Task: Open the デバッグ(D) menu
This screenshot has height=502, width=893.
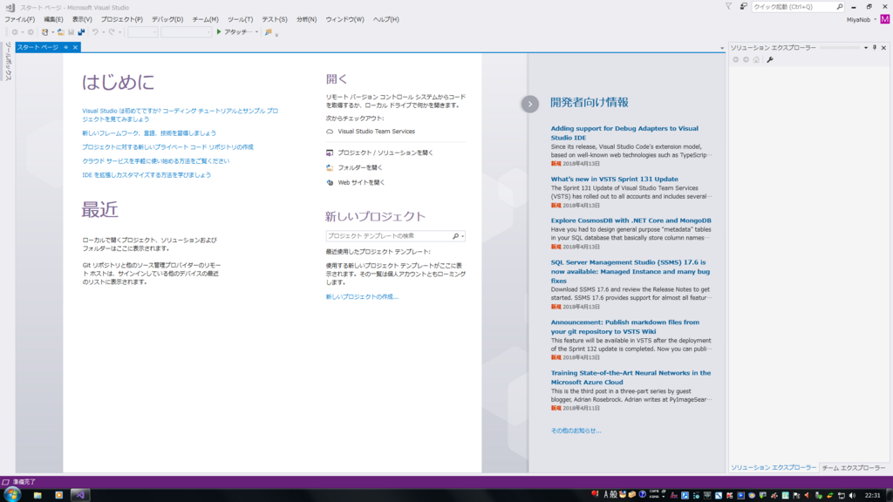Action: coord(167,19)
